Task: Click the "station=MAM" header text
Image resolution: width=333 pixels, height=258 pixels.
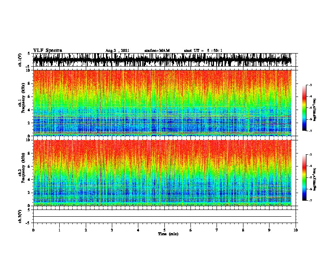Action: click(x=157, y=51)
